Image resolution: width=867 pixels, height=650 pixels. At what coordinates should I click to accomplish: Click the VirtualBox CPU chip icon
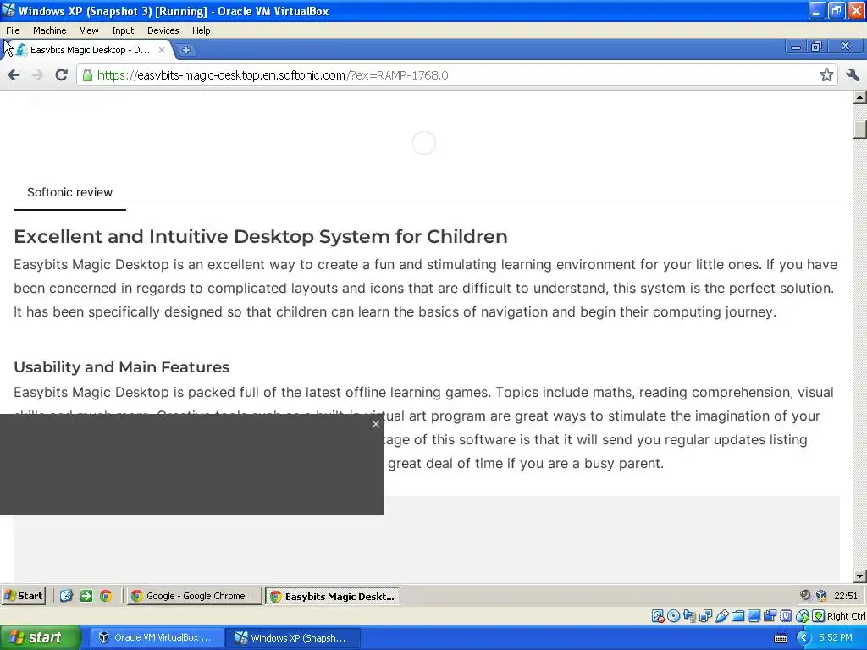point(786,616)
